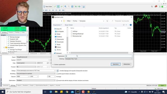
Task: Tile chart windows with grid icon
Action: click(x=72, y=7)
